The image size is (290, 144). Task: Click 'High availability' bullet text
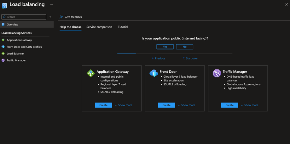point(236,88)
